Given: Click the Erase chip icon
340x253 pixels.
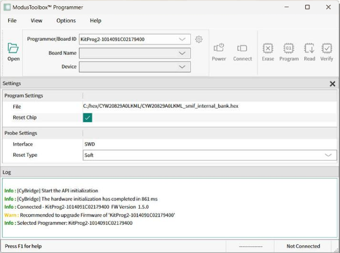Looking at the screenshot, I should pyautogui.click(x=268, y=48).
